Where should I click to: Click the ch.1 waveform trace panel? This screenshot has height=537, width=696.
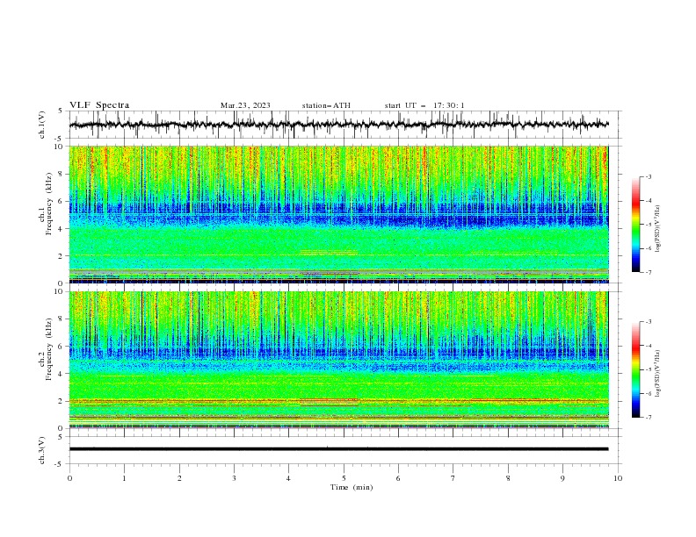click(x=344, y=125)
